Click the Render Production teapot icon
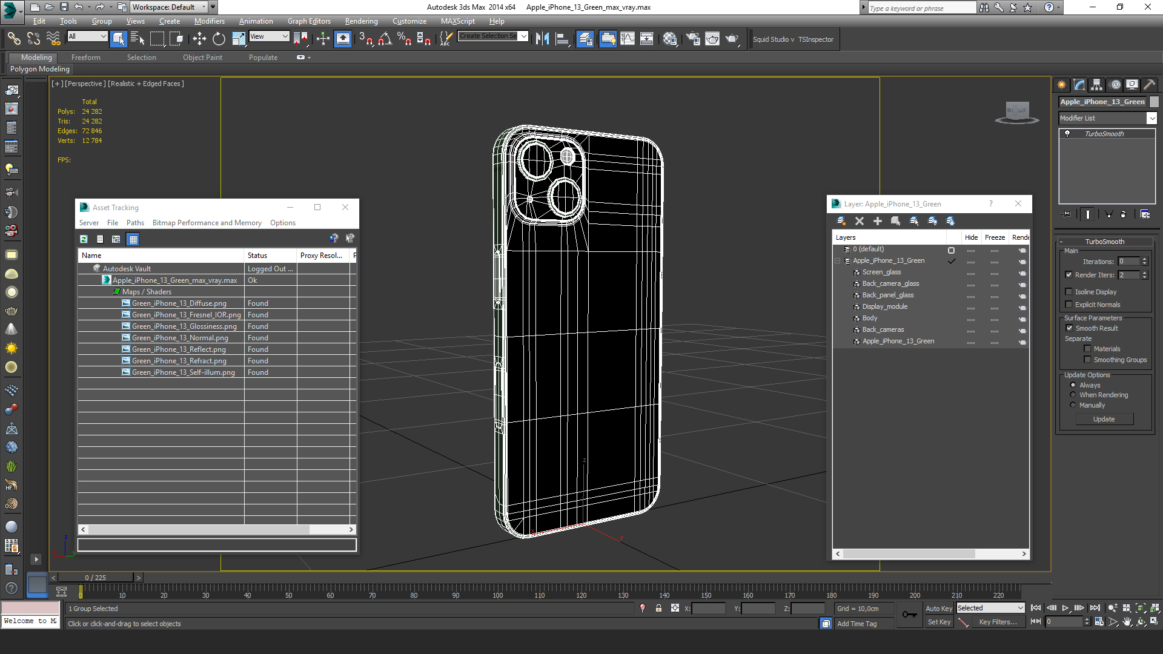The width and height of the screenshot is (1163, 654). 732,39
